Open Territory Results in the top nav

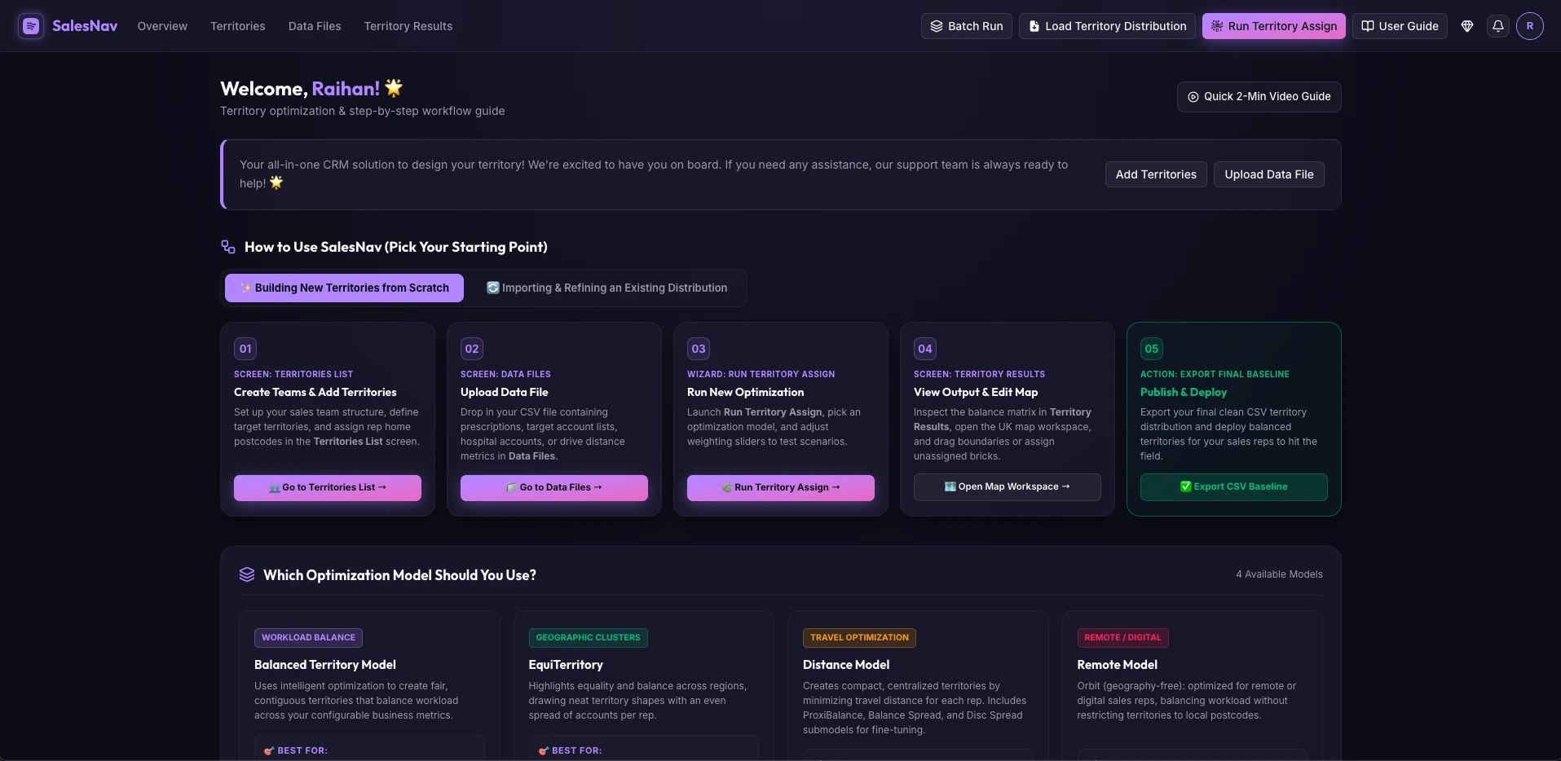click(408, 26)
